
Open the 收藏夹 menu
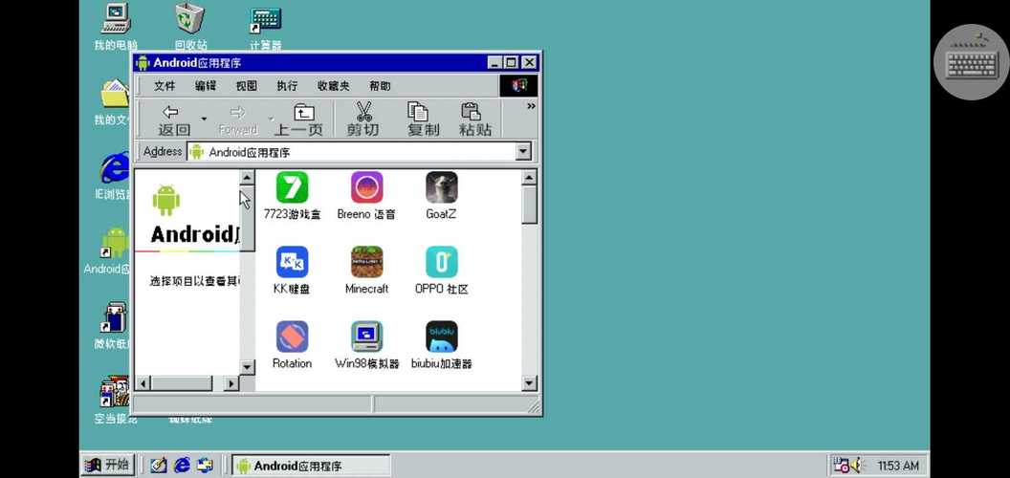pyautogui.click(x=333, y=86)
